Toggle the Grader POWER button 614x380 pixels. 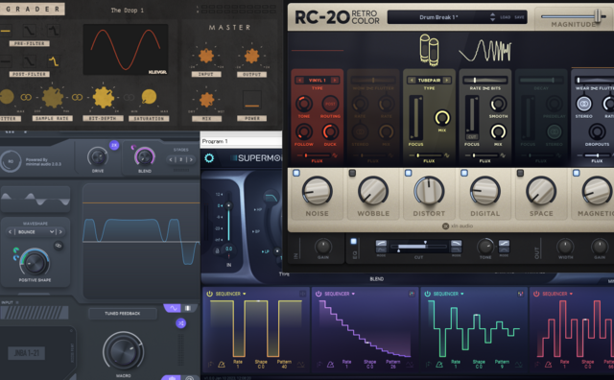pyautogui.click(x=251, y=100)
